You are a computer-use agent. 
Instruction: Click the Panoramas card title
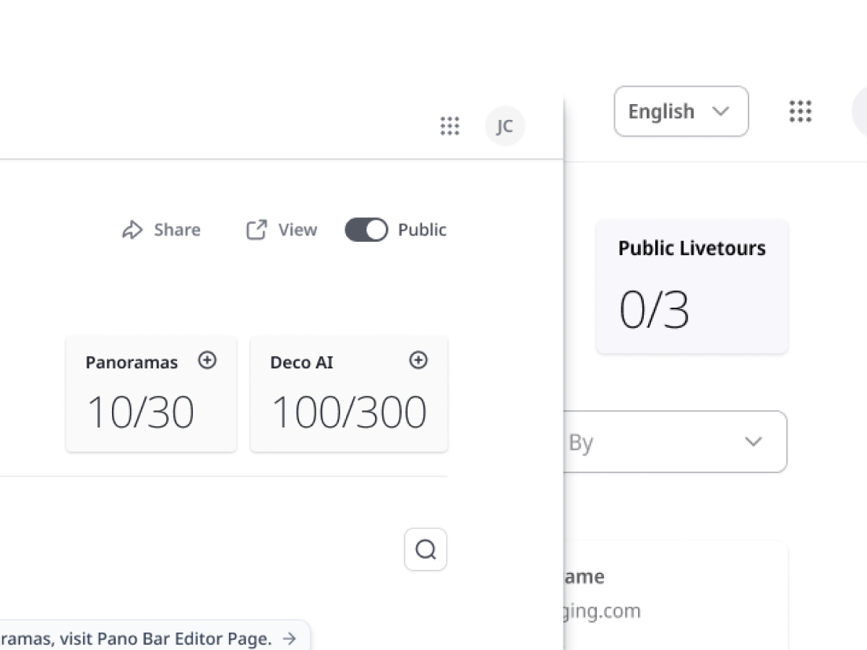coord(131,363)
